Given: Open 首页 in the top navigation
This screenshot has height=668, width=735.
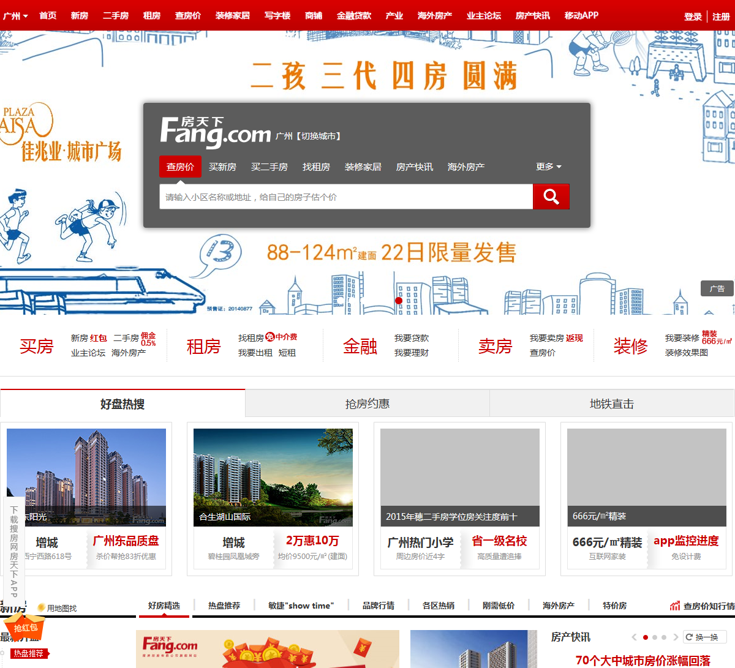Looking at the screenshot, I should click(x=48, y=15).
